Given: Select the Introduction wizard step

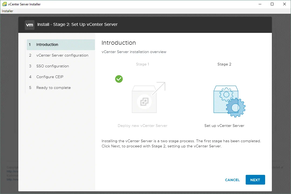Looking at the screenshot, I should tap(47, 45).
